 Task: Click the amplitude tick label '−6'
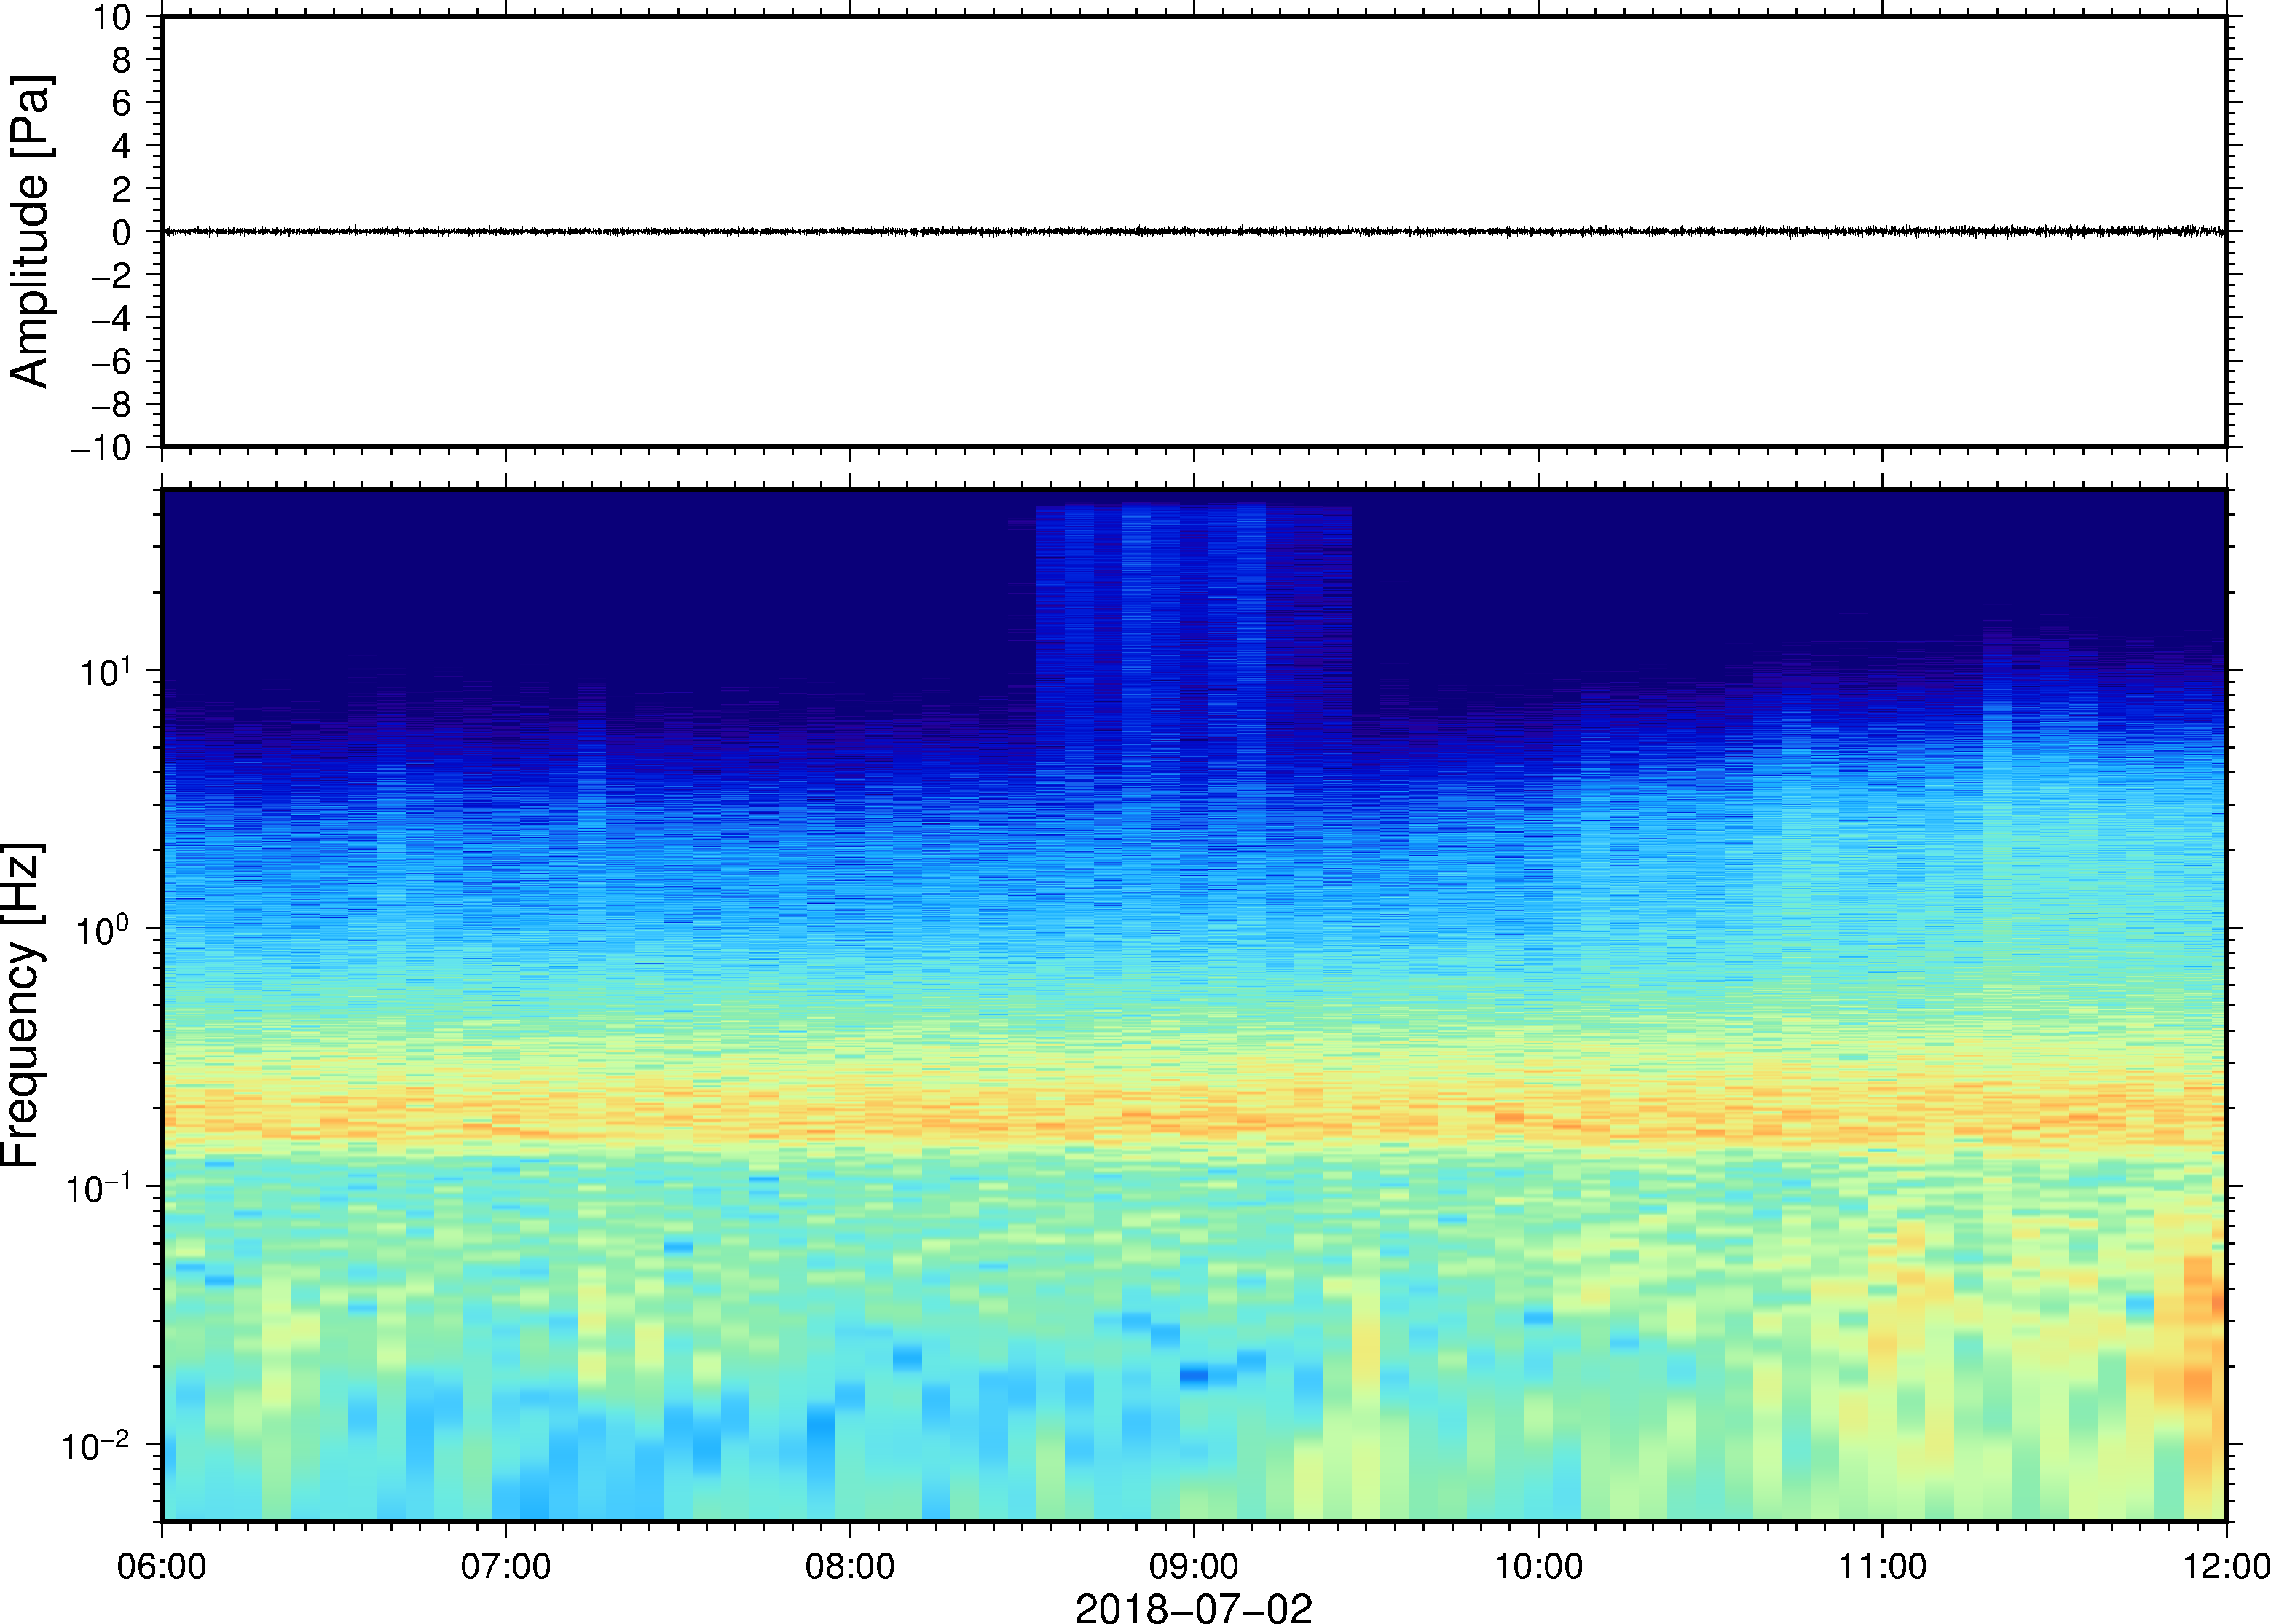pyautogui.click(x=111, y=361)
